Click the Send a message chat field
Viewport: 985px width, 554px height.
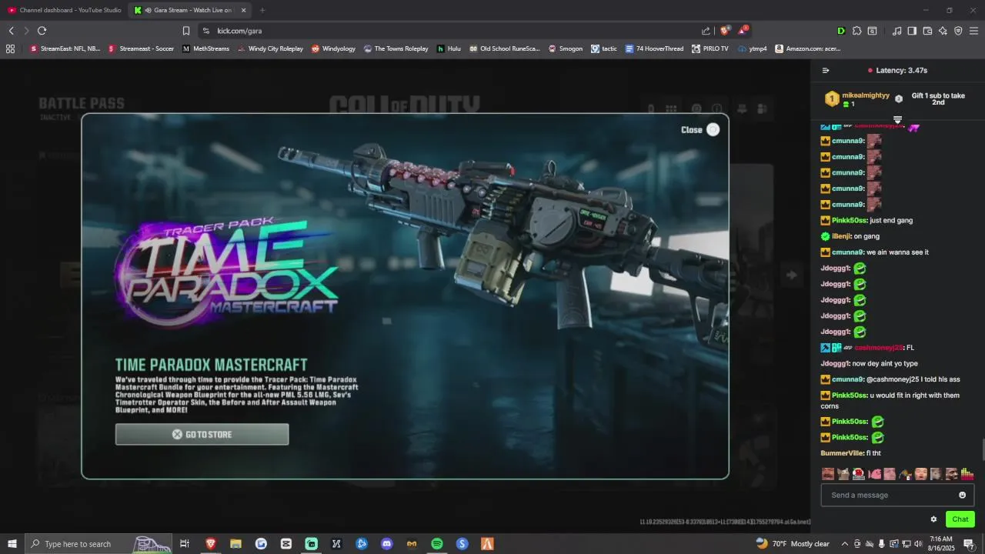coord(897,495)
